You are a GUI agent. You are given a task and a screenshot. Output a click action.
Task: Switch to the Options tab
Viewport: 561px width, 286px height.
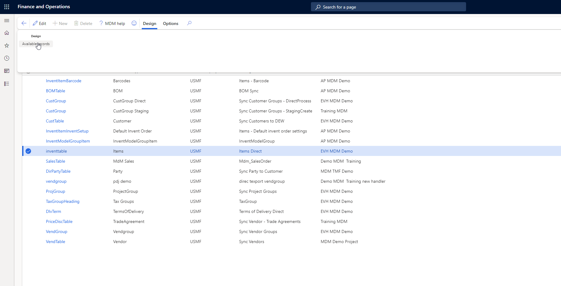pos(171,23)
